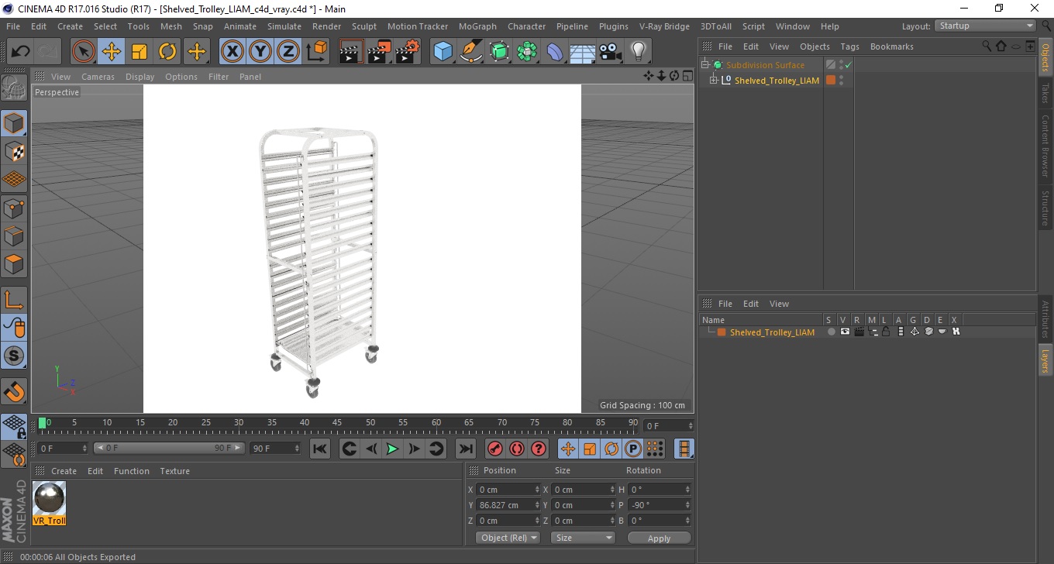Add a Cube primitive object
The image size is (1054, 564).
pyautogui.click(x=443, y=52)
